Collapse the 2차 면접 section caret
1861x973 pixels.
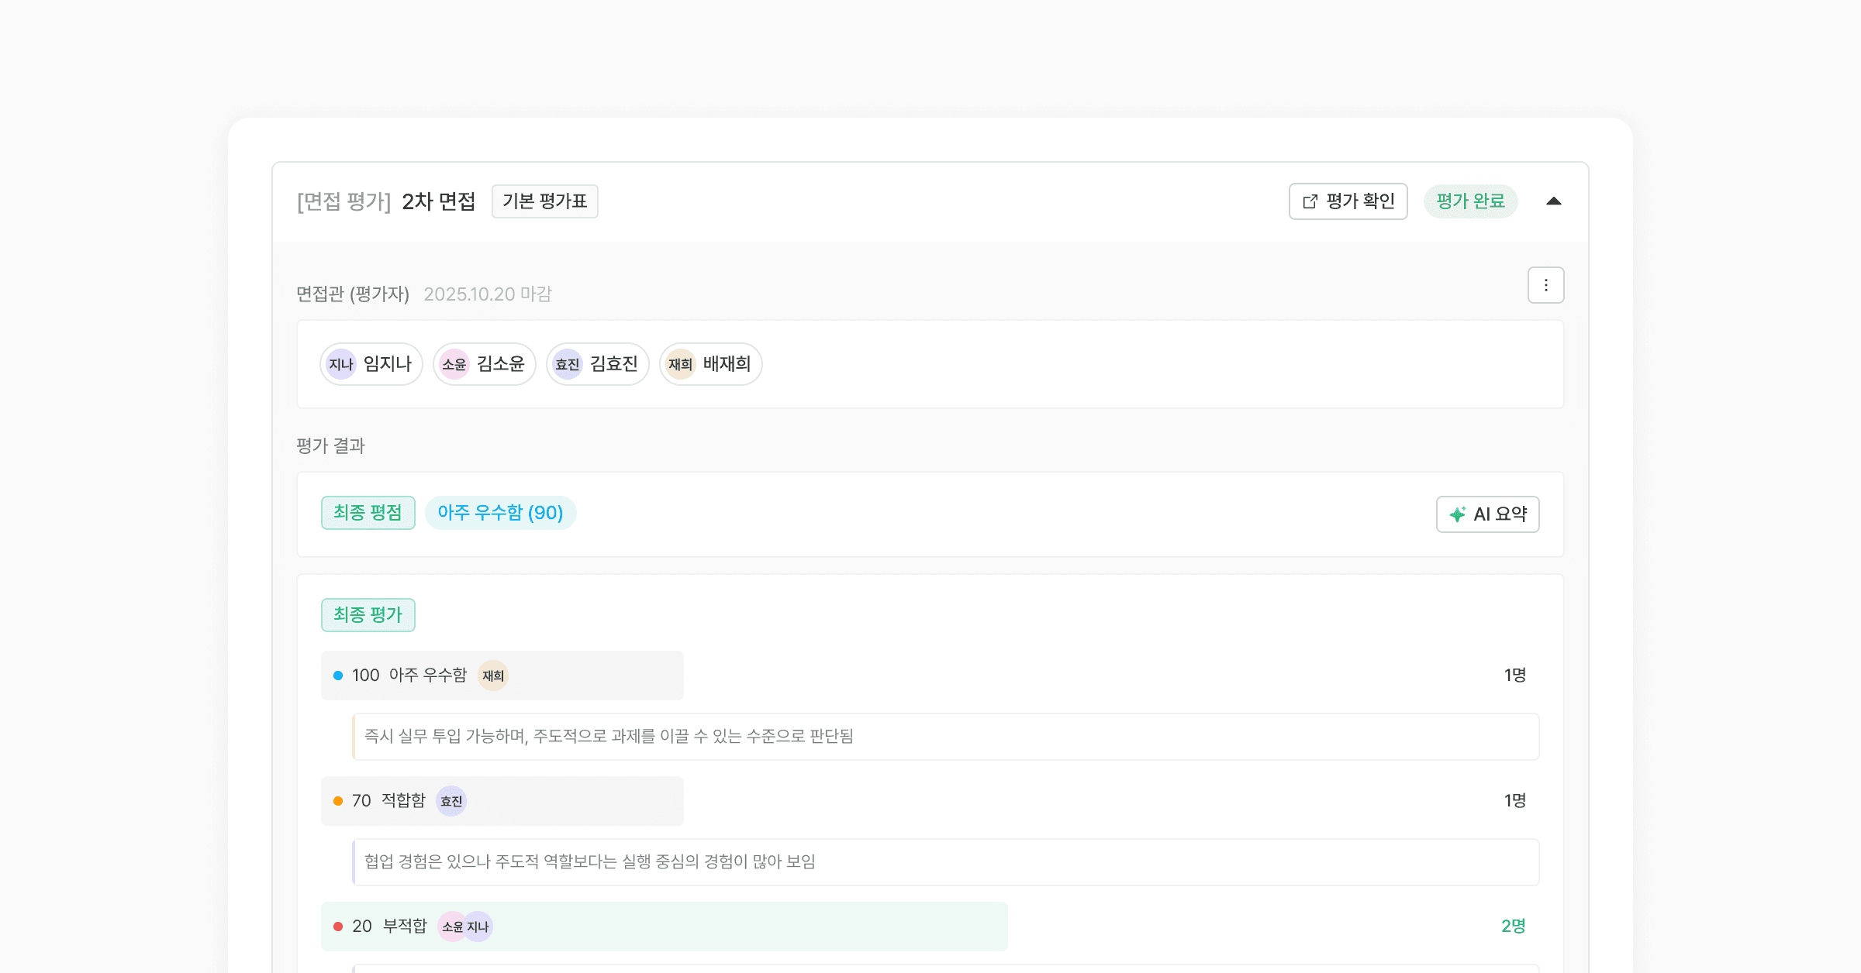(x=1553, y=201)
